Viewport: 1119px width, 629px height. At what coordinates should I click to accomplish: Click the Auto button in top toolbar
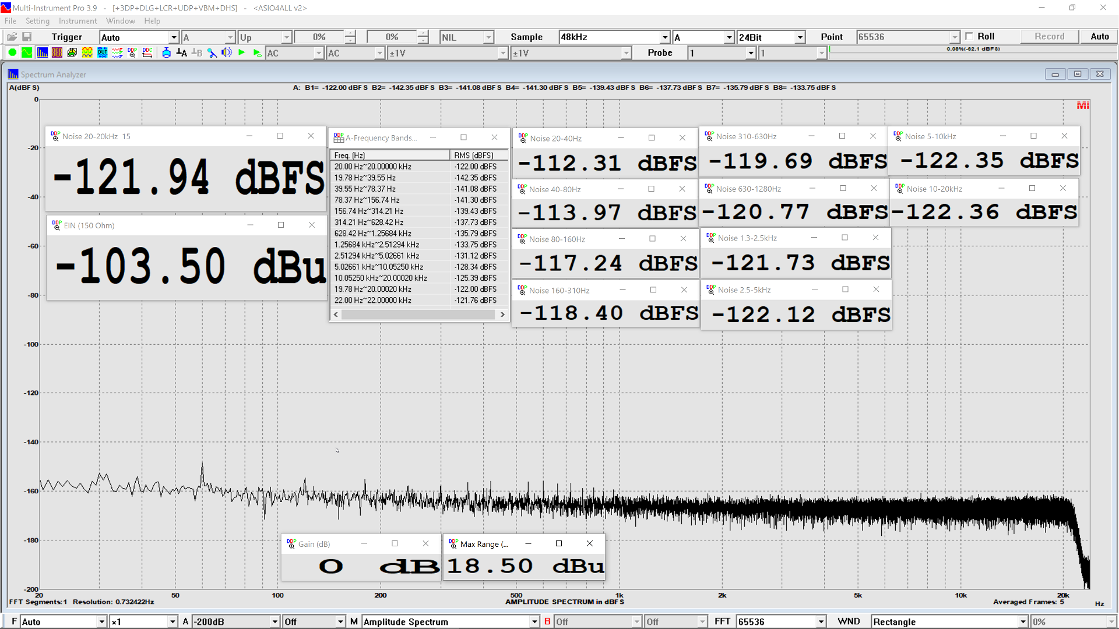tap(1099, 36)
